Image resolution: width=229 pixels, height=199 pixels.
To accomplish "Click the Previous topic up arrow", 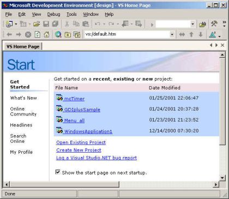I will click(191, 34).
